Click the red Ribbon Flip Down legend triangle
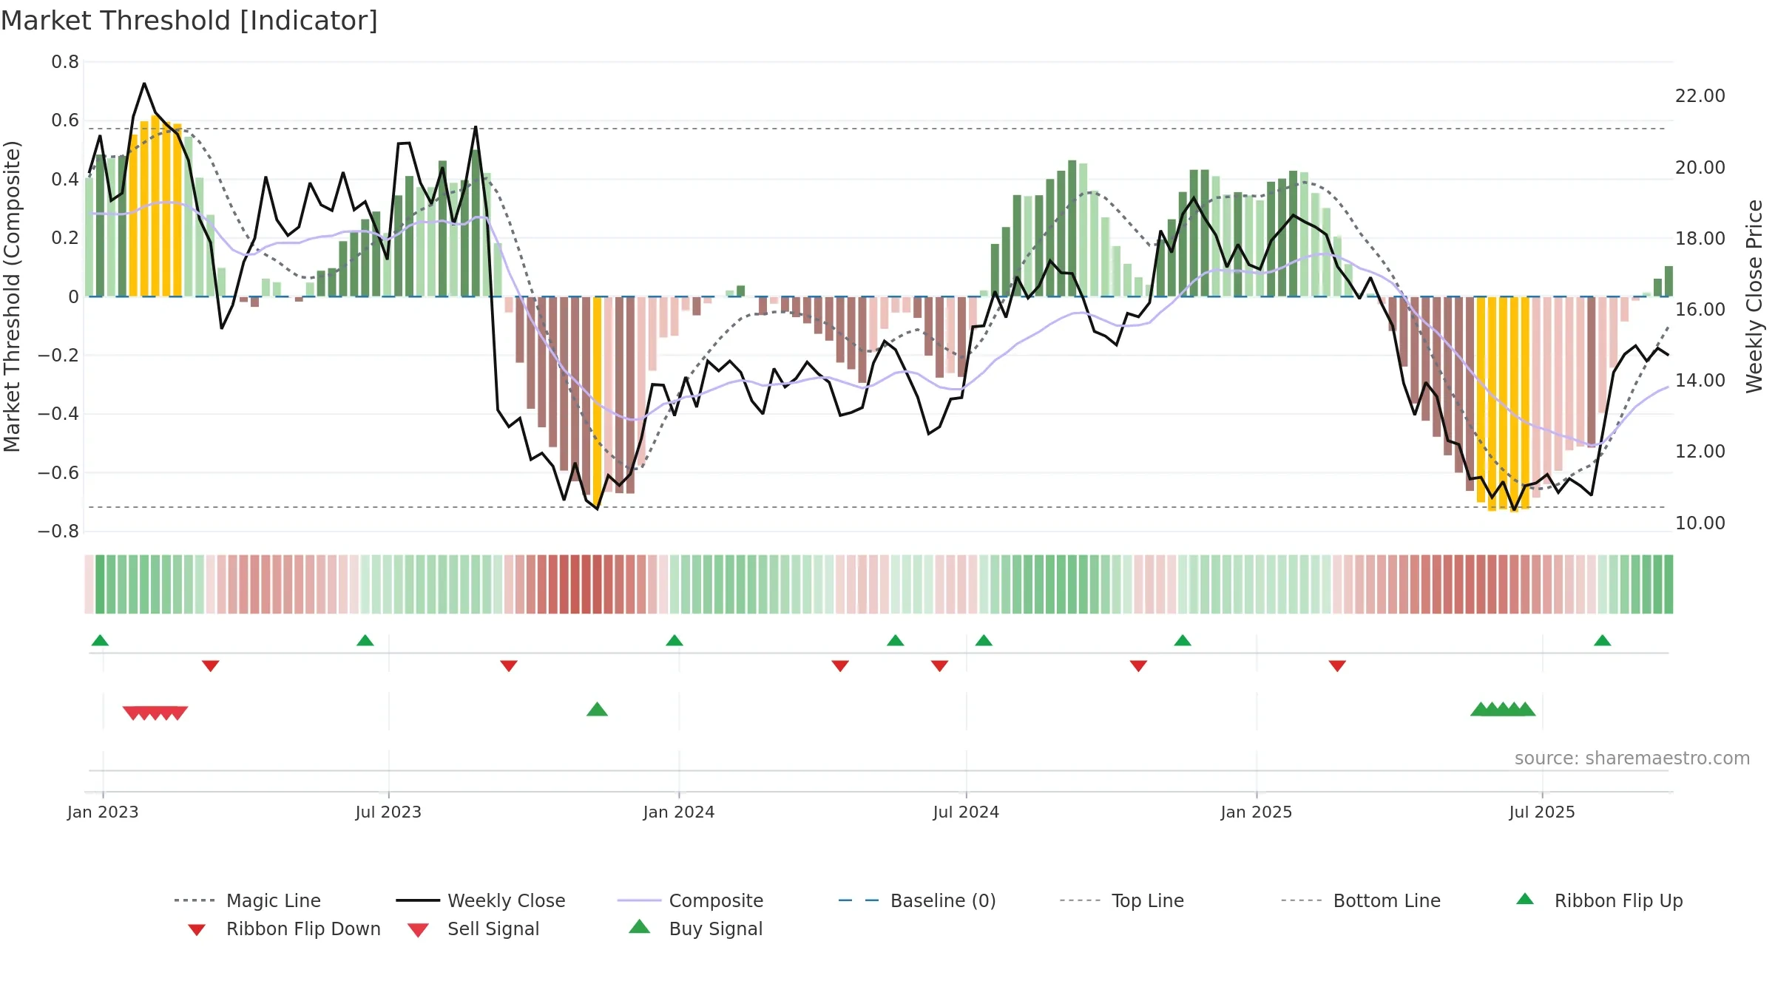The height and width of the screenshot is (998, 1775). 197,930
